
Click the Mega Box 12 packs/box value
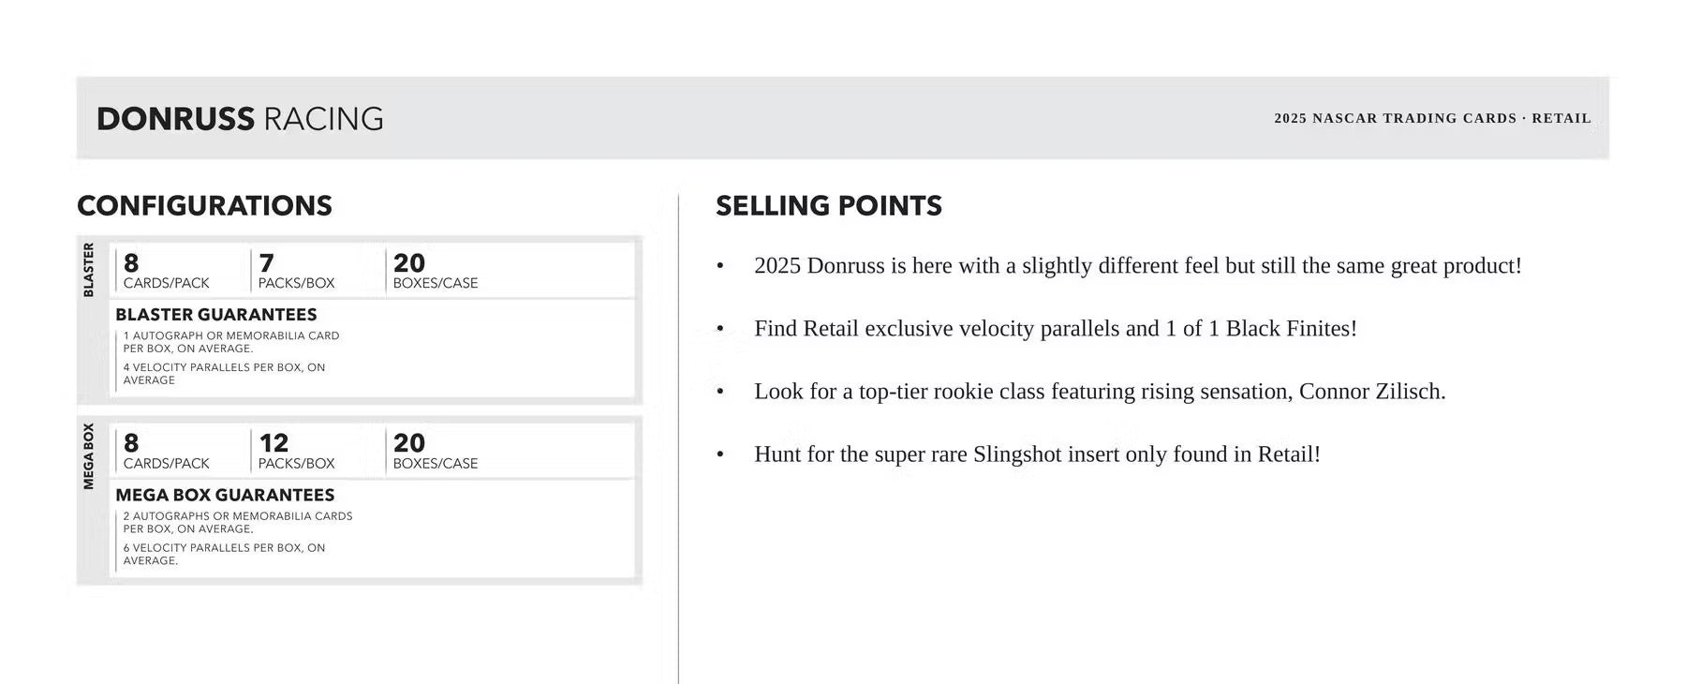tap(274, 443)
